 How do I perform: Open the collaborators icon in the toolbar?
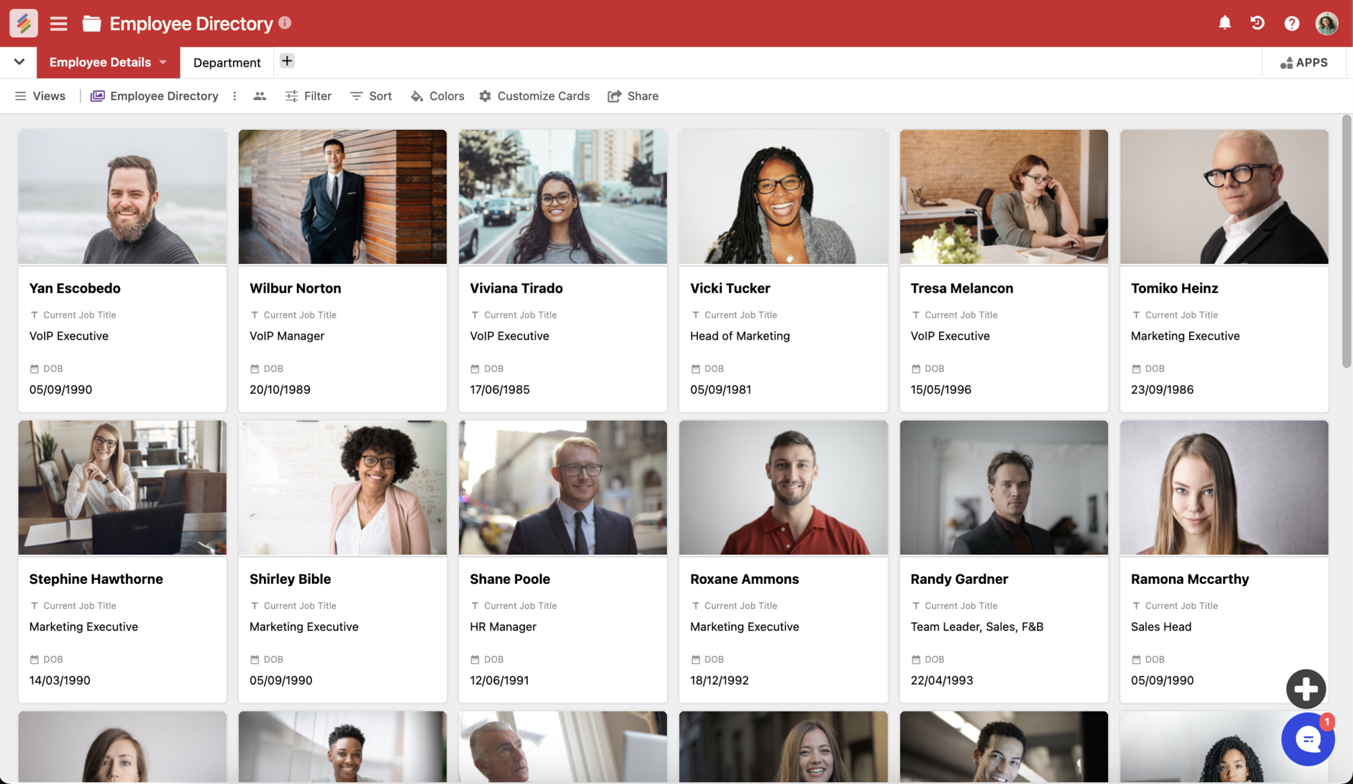260,96
